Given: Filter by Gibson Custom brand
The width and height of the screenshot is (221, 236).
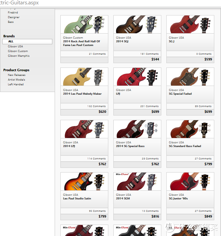Looking at the screenshot, I should tap(18, 51).
